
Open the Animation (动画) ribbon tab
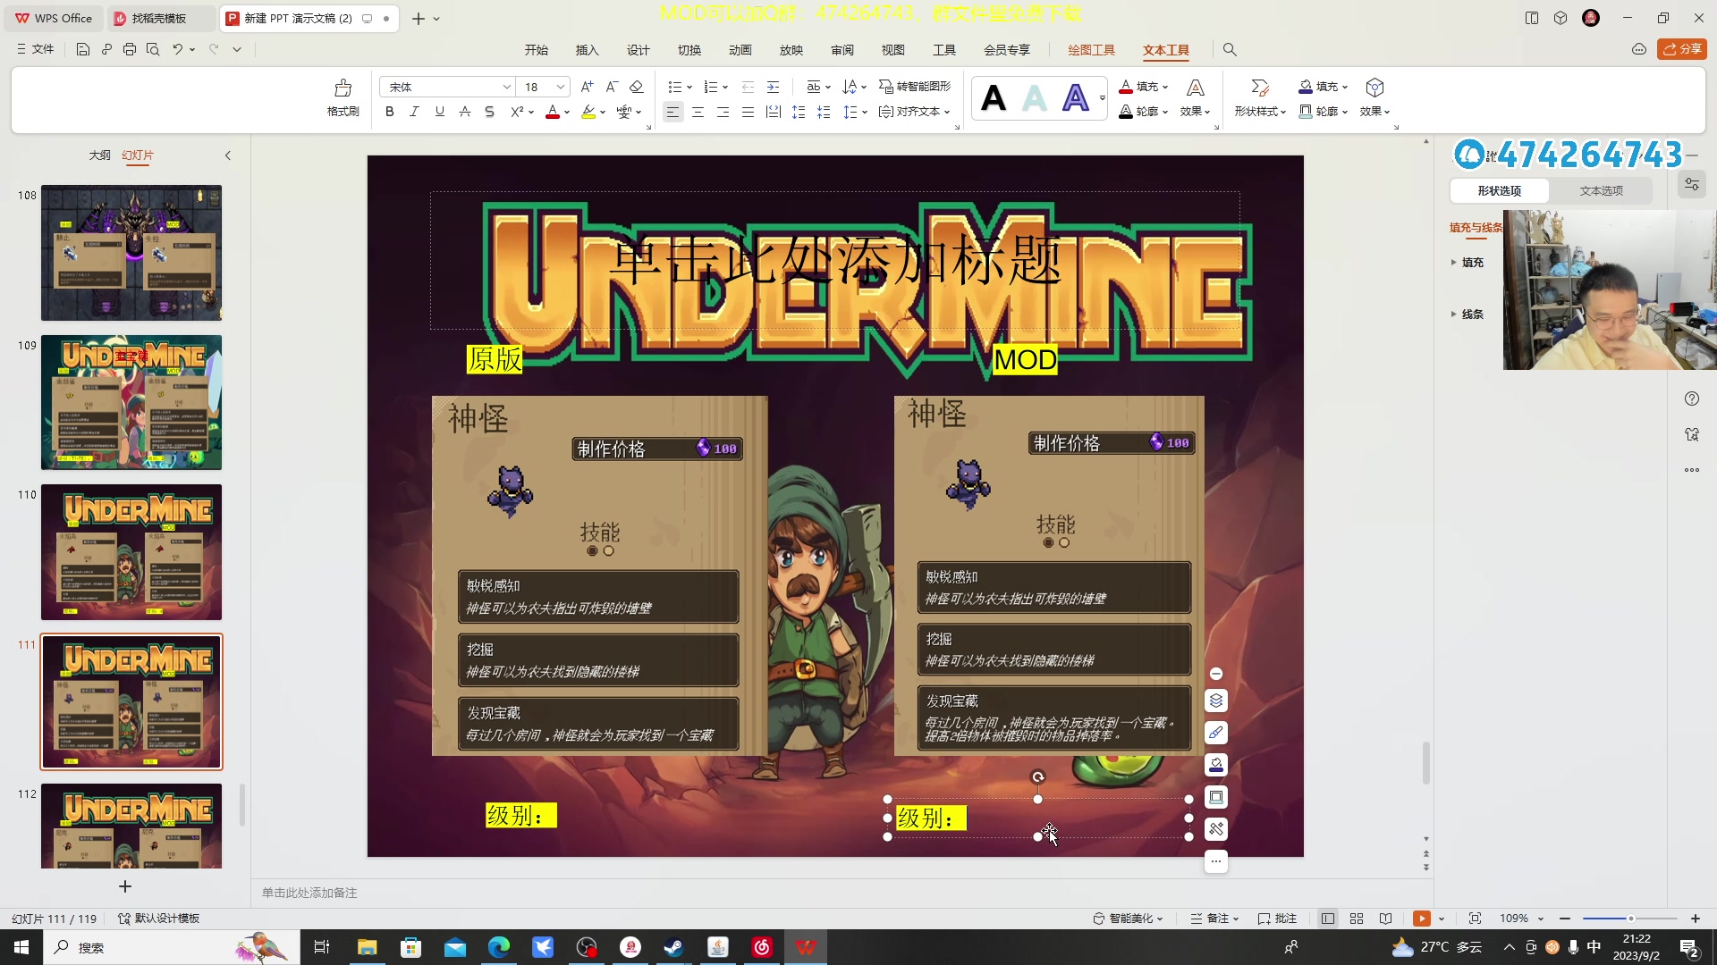[x=740, y=50]
